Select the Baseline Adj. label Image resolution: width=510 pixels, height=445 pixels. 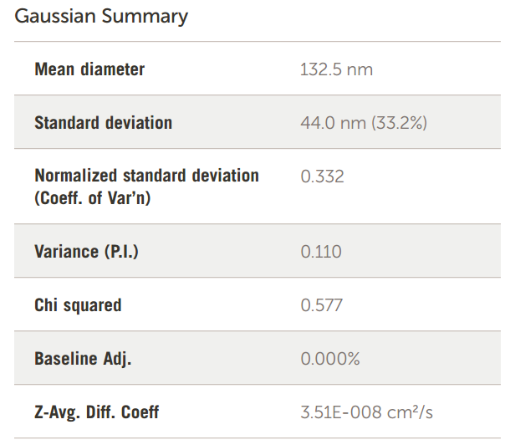[x=83, y=359]
